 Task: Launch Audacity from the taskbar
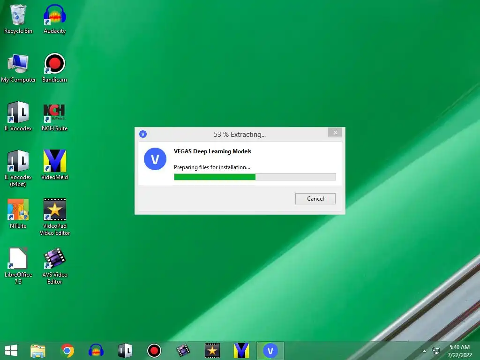[x=96, y=351]
